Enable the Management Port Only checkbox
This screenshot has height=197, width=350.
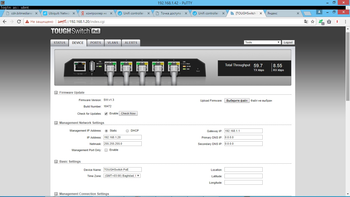click(106, 150)
